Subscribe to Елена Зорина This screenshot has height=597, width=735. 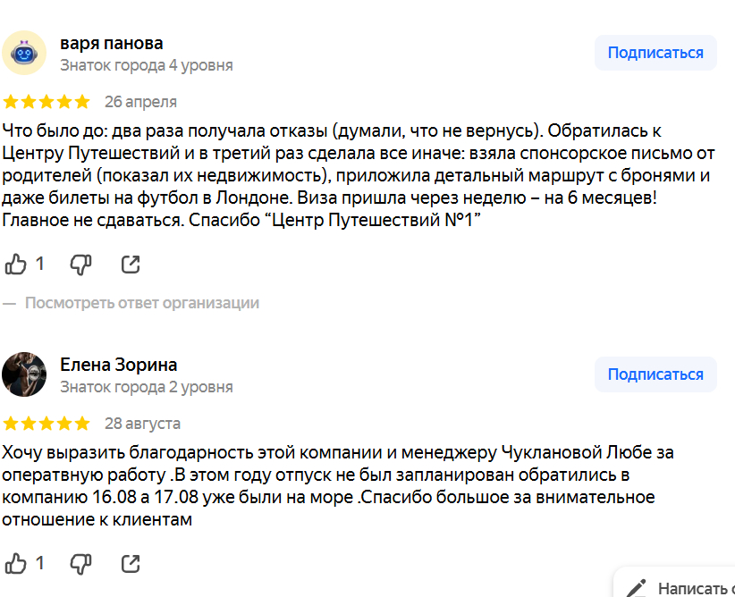pos(655,374)
